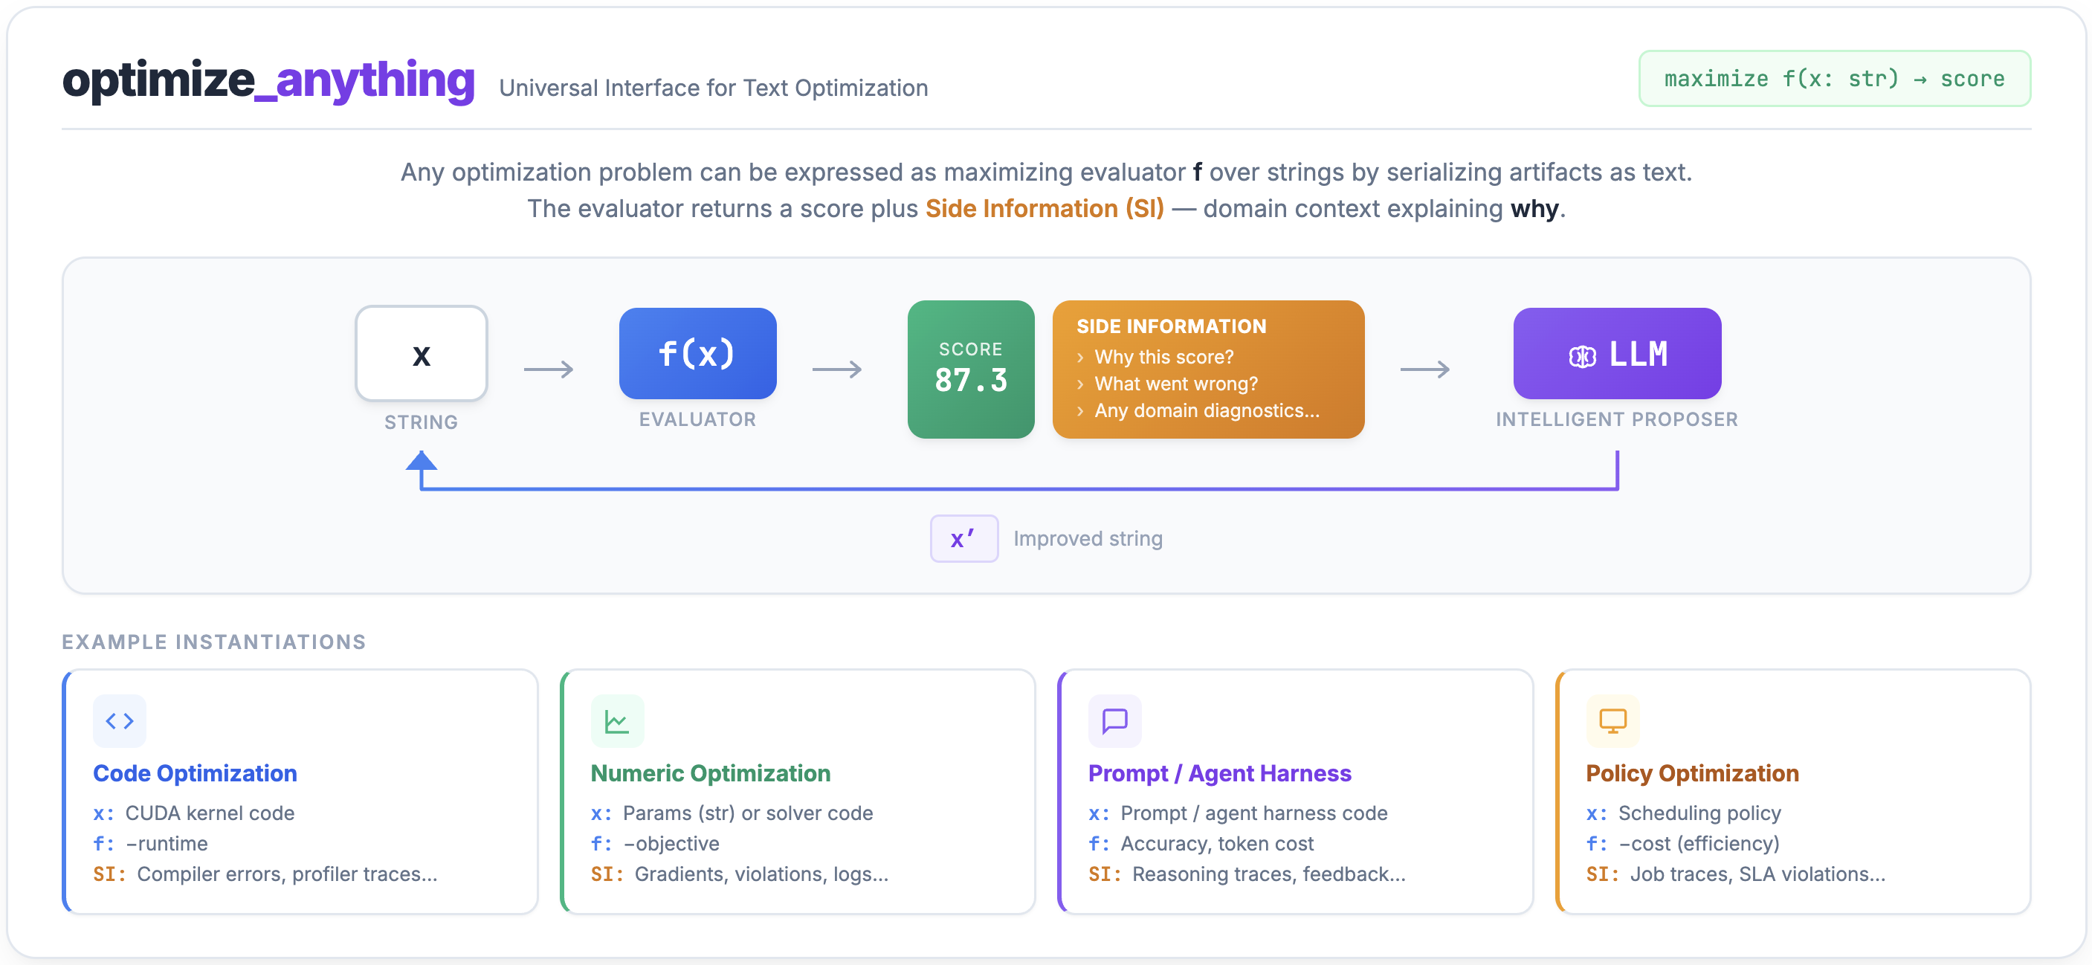The height and width of the screenshot is (965, 2092).
Task: Click the SCORE 87.3 green block
Action: point(970,369)
